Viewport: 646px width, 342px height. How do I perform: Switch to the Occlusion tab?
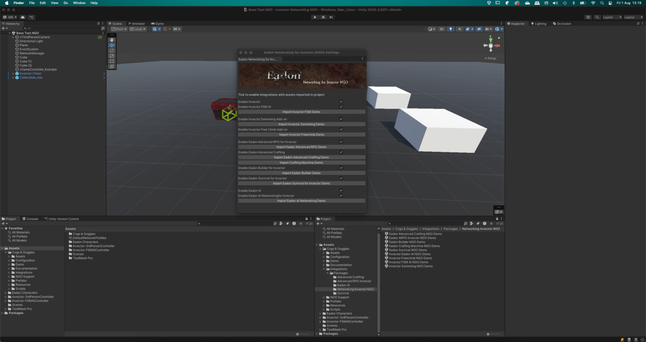[562, 24]
